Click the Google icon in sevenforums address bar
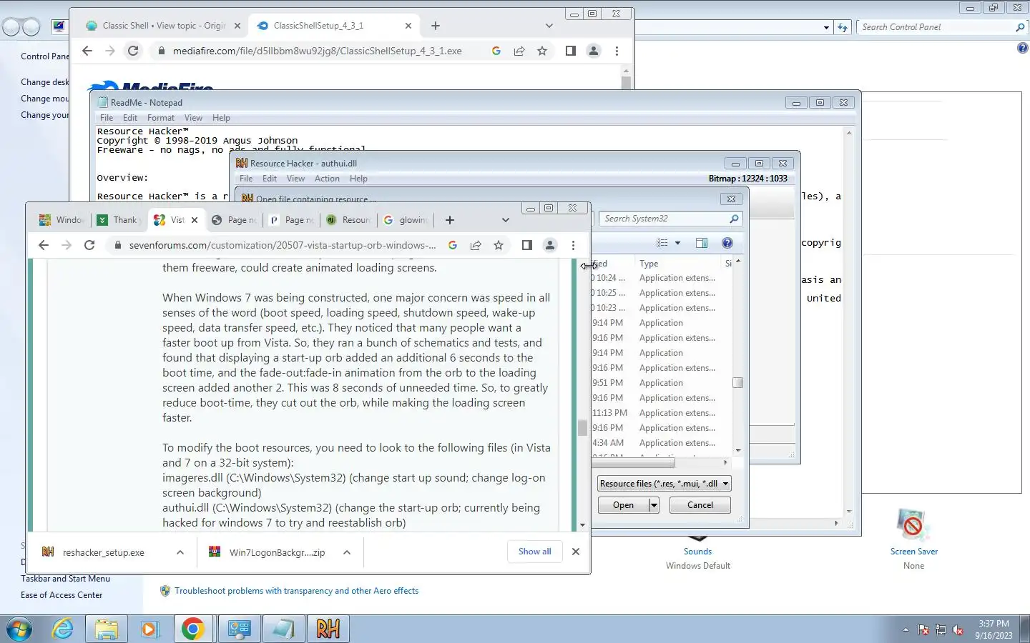1030x643 pixels. point(453,245)
